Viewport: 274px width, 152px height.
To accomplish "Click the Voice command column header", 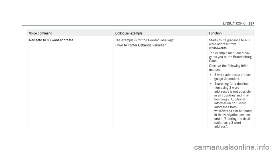I will coord(41,33).
